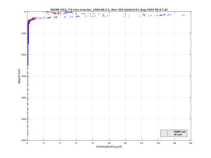Click the y-axis tick label 500
211x158 pixels.
[x=24, y=119]
